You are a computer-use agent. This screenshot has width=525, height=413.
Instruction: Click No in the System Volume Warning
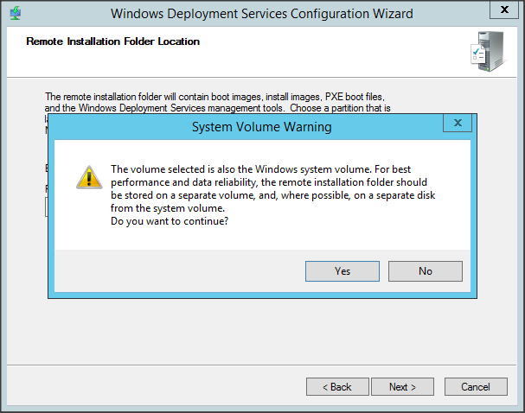(425, 271)
